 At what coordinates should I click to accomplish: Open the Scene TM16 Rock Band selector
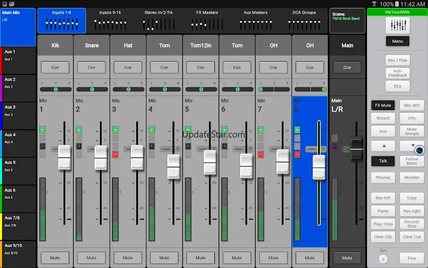point(347,20)
